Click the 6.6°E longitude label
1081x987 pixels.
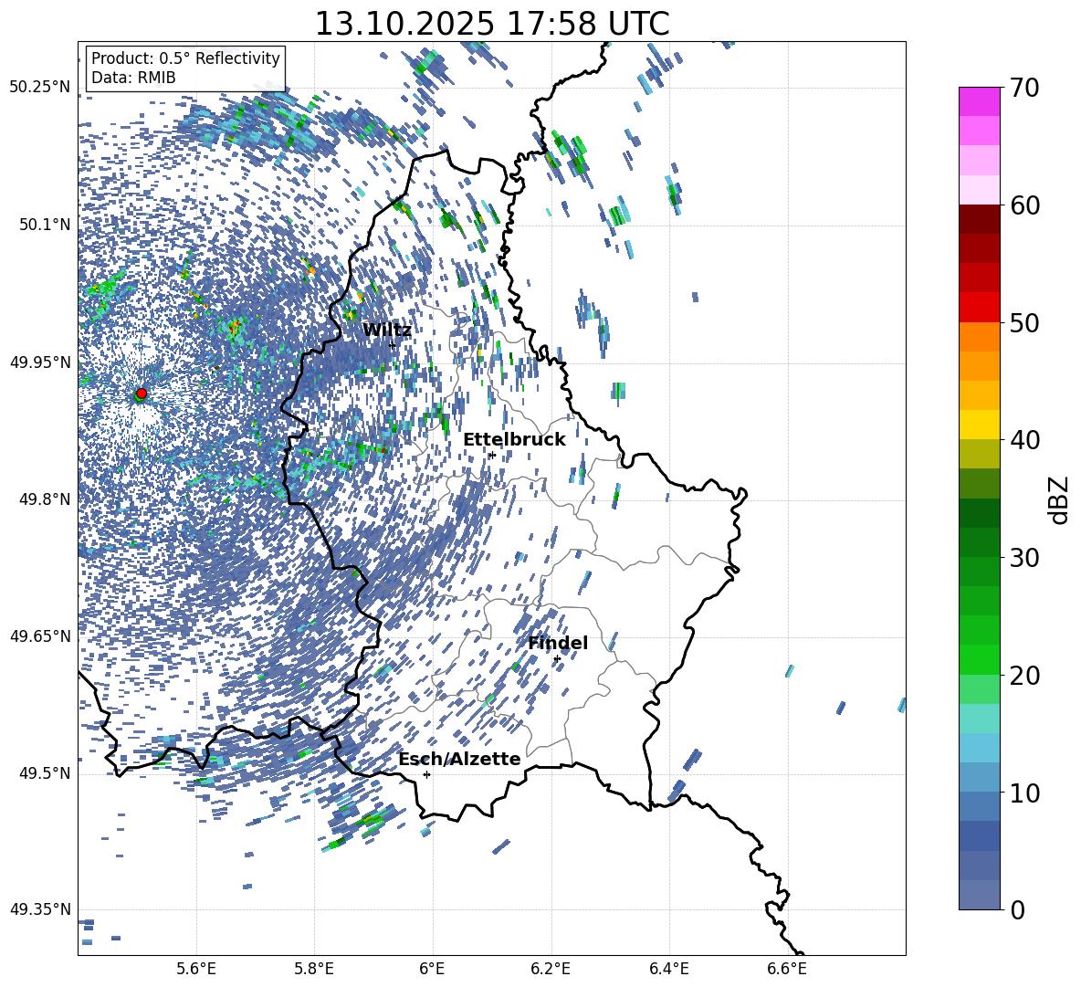coord(787,969)
